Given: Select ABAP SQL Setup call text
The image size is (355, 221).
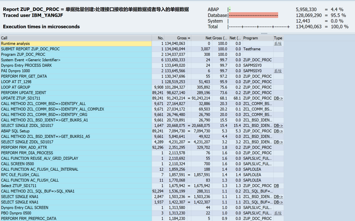Looking at the screenshot, I should point(15,131).
